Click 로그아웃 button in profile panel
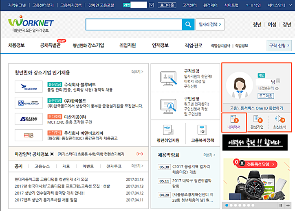The width and height of the screenshot is (295, 211). coord(266,96)
